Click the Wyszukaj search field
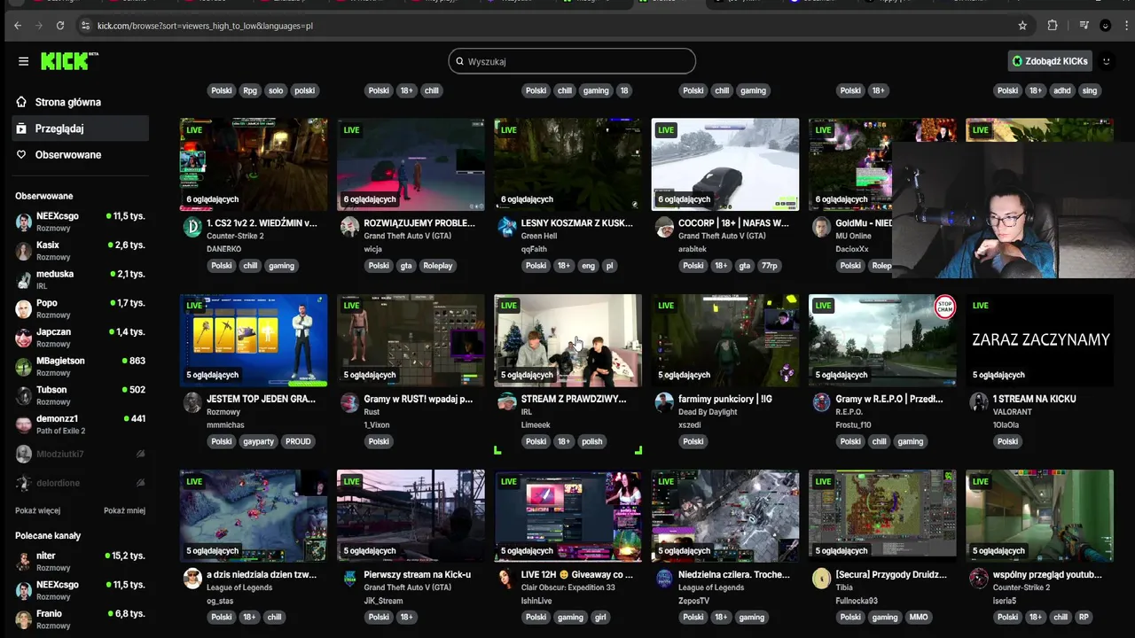The image size is (1135, 638). (572, 61)
